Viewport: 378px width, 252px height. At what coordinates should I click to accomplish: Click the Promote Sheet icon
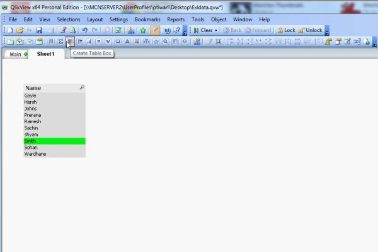click(x=20, y=41)
